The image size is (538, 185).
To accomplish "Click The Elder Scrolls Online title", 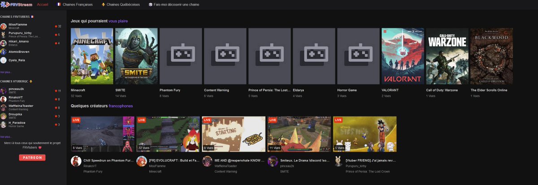I will (x=489, y=90).
